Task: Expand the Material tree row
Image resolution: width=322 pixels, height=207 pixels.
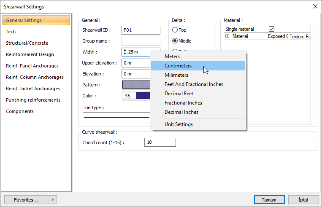Action: coord(227,37)
